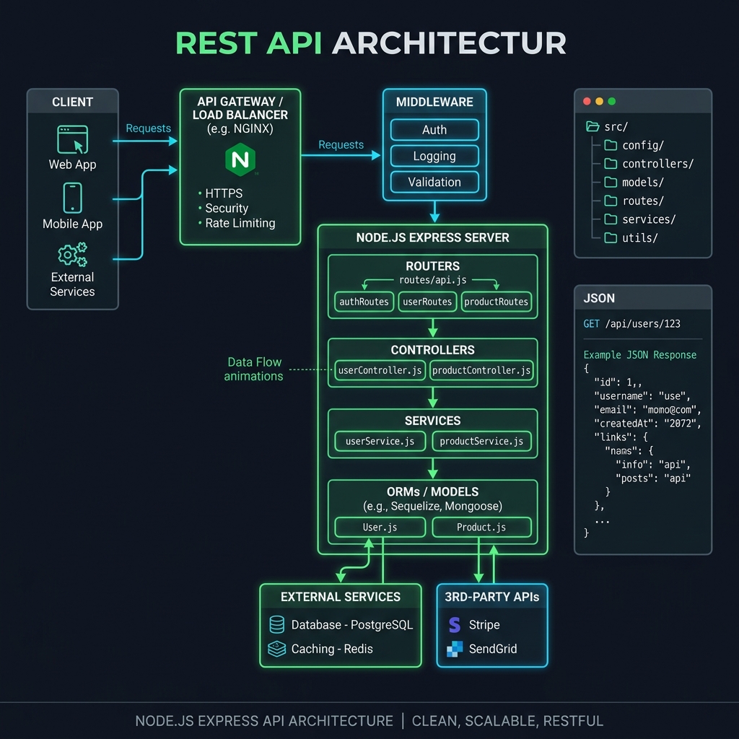
Task: Open userController.js box
Action: (x=380, y=370)
